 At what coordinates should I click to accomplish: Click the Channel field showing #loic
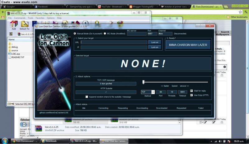coord(165,34)
